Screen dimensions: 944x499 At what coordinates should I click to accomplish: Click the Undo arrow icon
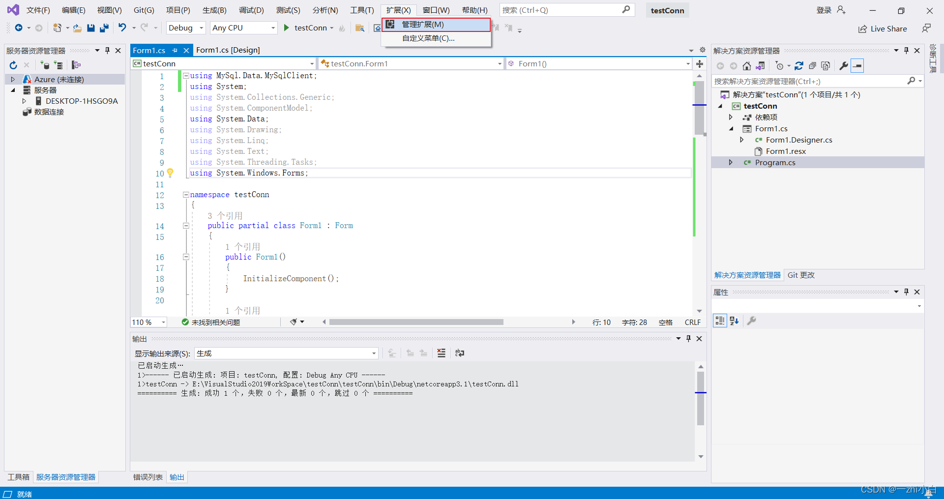click(x=122, y=28)
